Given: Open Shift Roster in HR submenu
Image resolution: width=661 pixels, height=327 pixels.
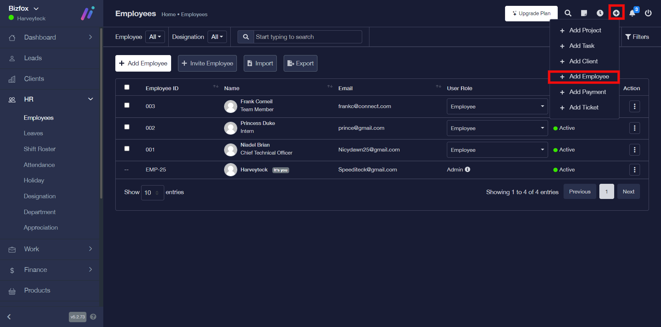Looking at the screenshot, I should [x=40, y=149].
